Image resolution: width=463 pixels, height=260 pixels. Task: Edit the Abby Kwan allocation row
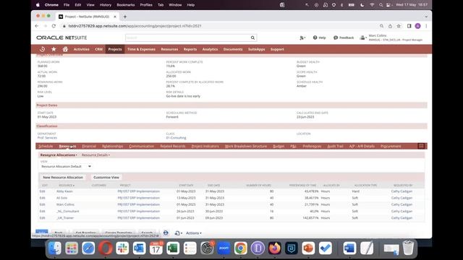[42, 191]
